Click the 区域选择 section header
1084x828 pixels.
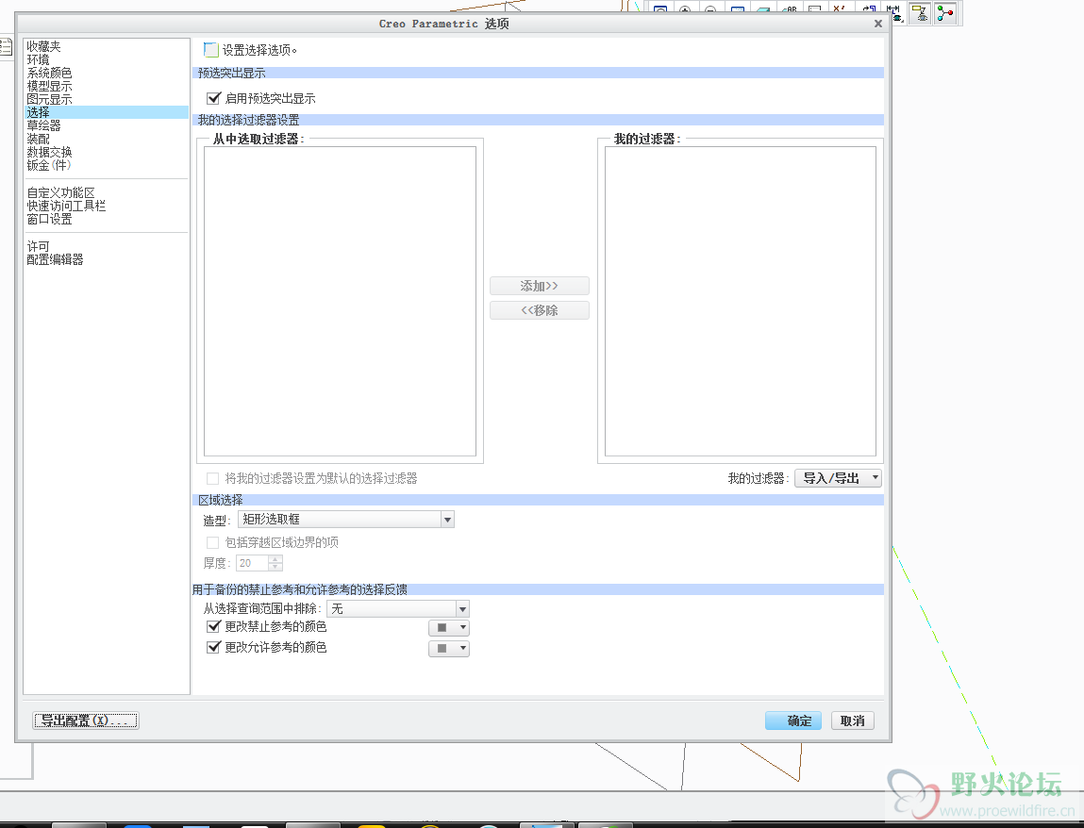538,500
